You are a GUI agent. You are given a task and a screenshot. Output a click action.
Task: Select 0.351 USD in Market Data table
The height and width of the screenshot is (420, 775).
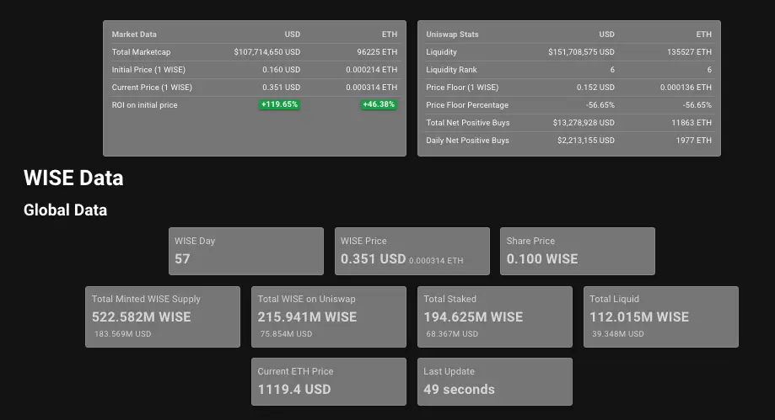(281, 88)
